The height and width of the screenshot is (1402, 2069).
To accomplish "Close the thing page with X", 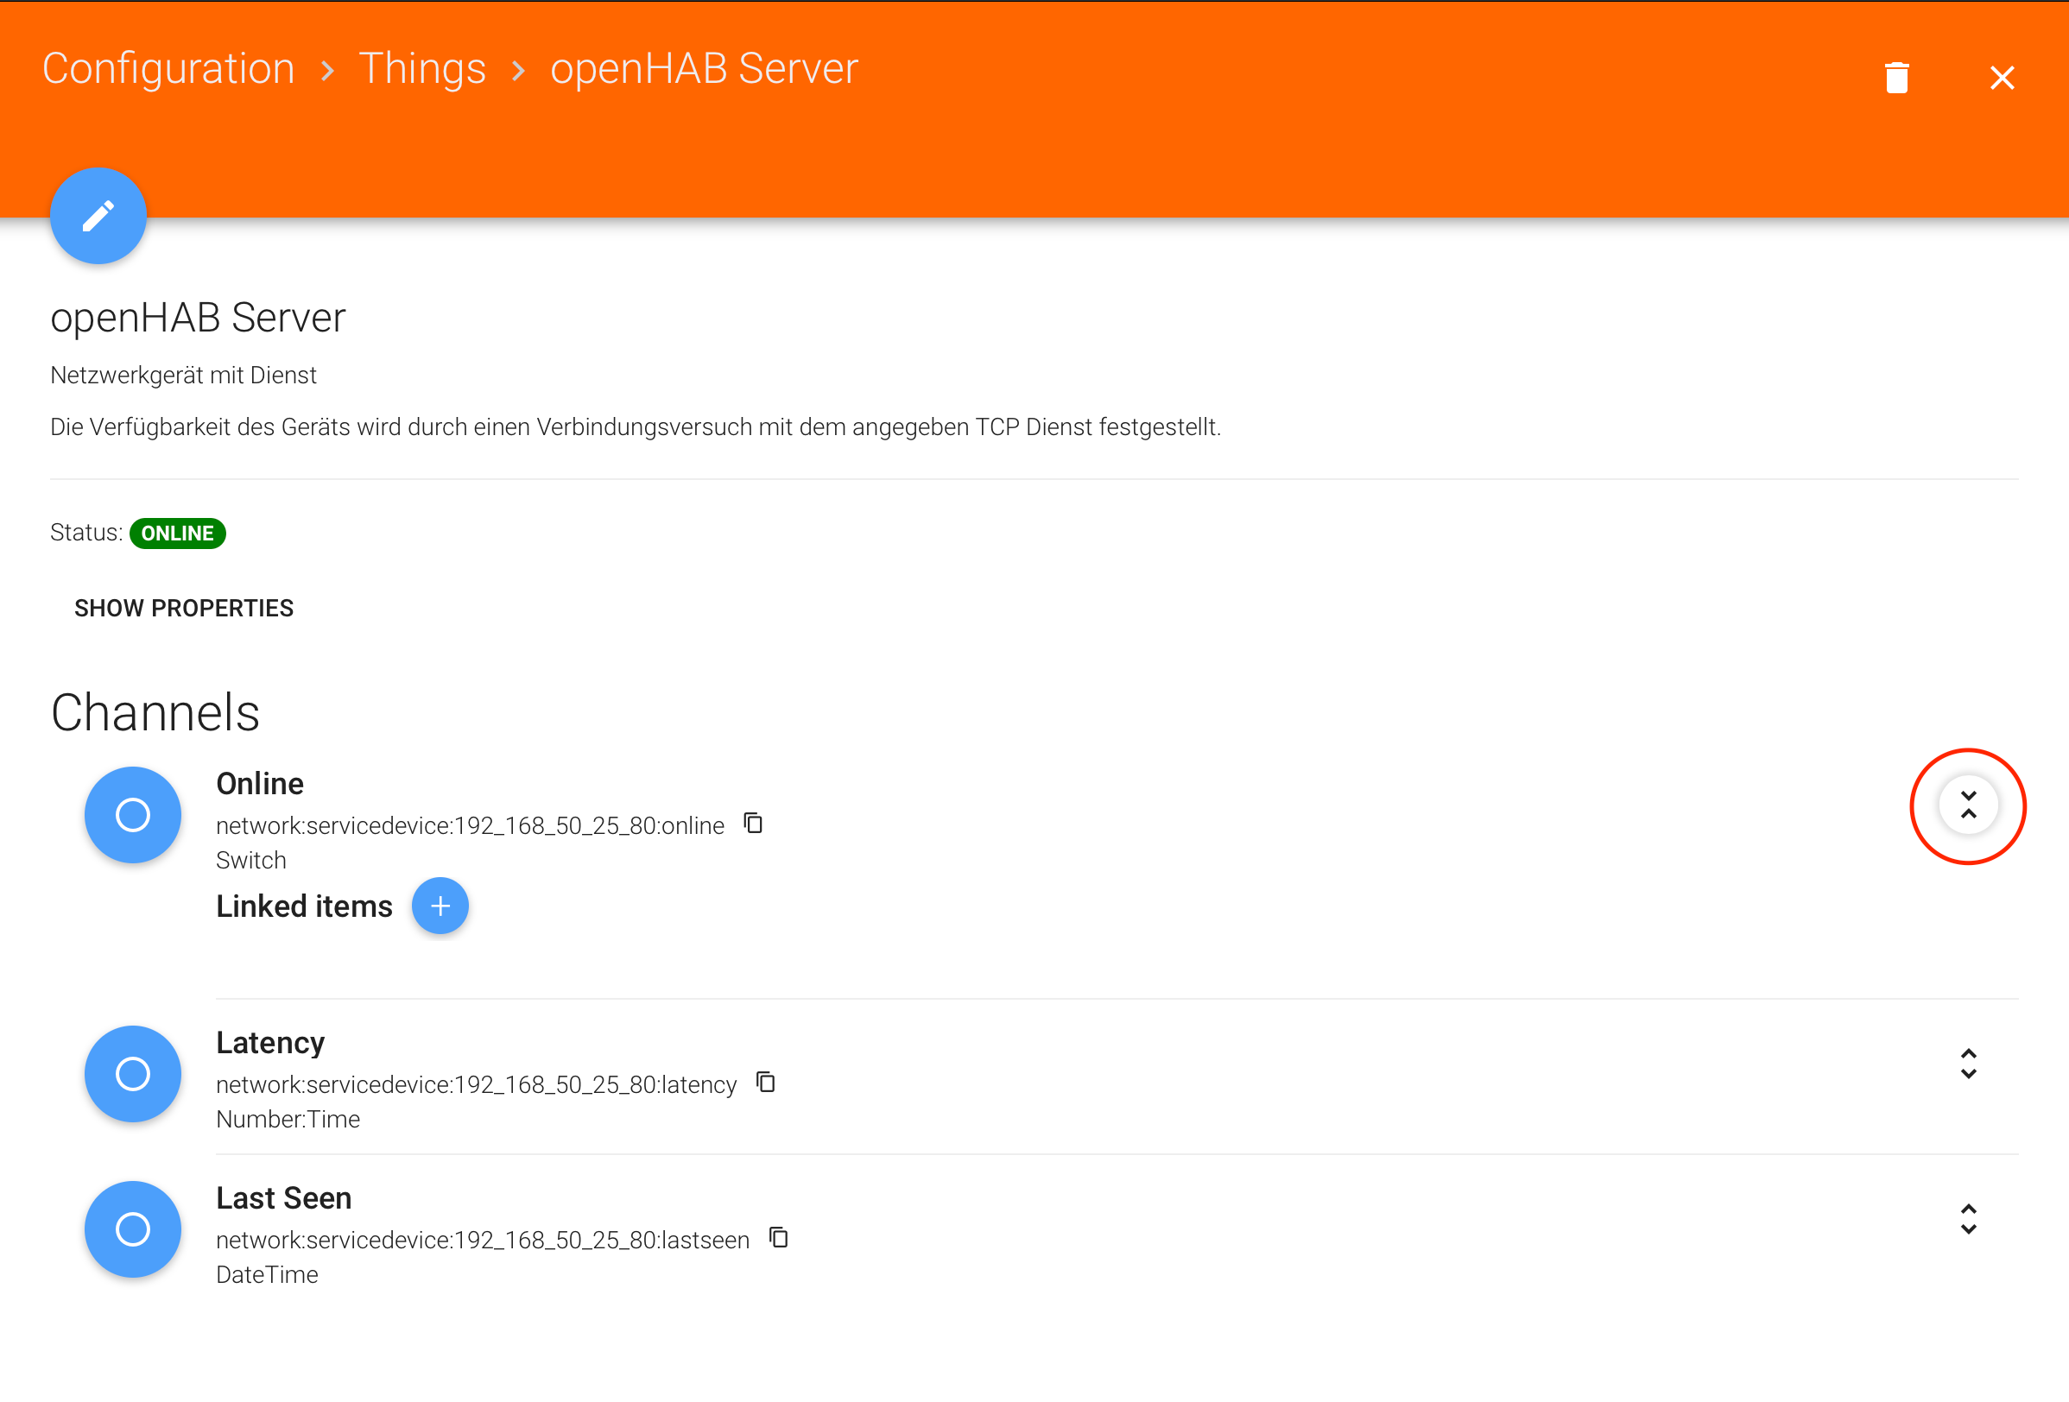I will pos(2002,78).
